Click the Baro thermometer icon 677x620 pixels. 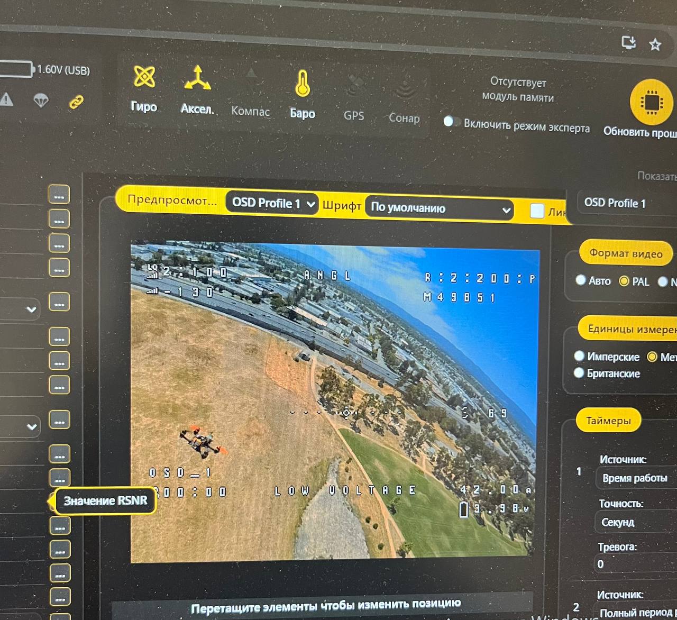pyautogui.click(x=302, y=84)
